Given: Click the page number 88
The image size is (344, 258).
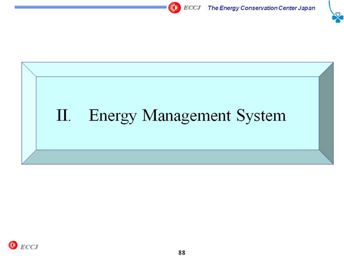Looking at the screenshot, I should click(182, 253).
